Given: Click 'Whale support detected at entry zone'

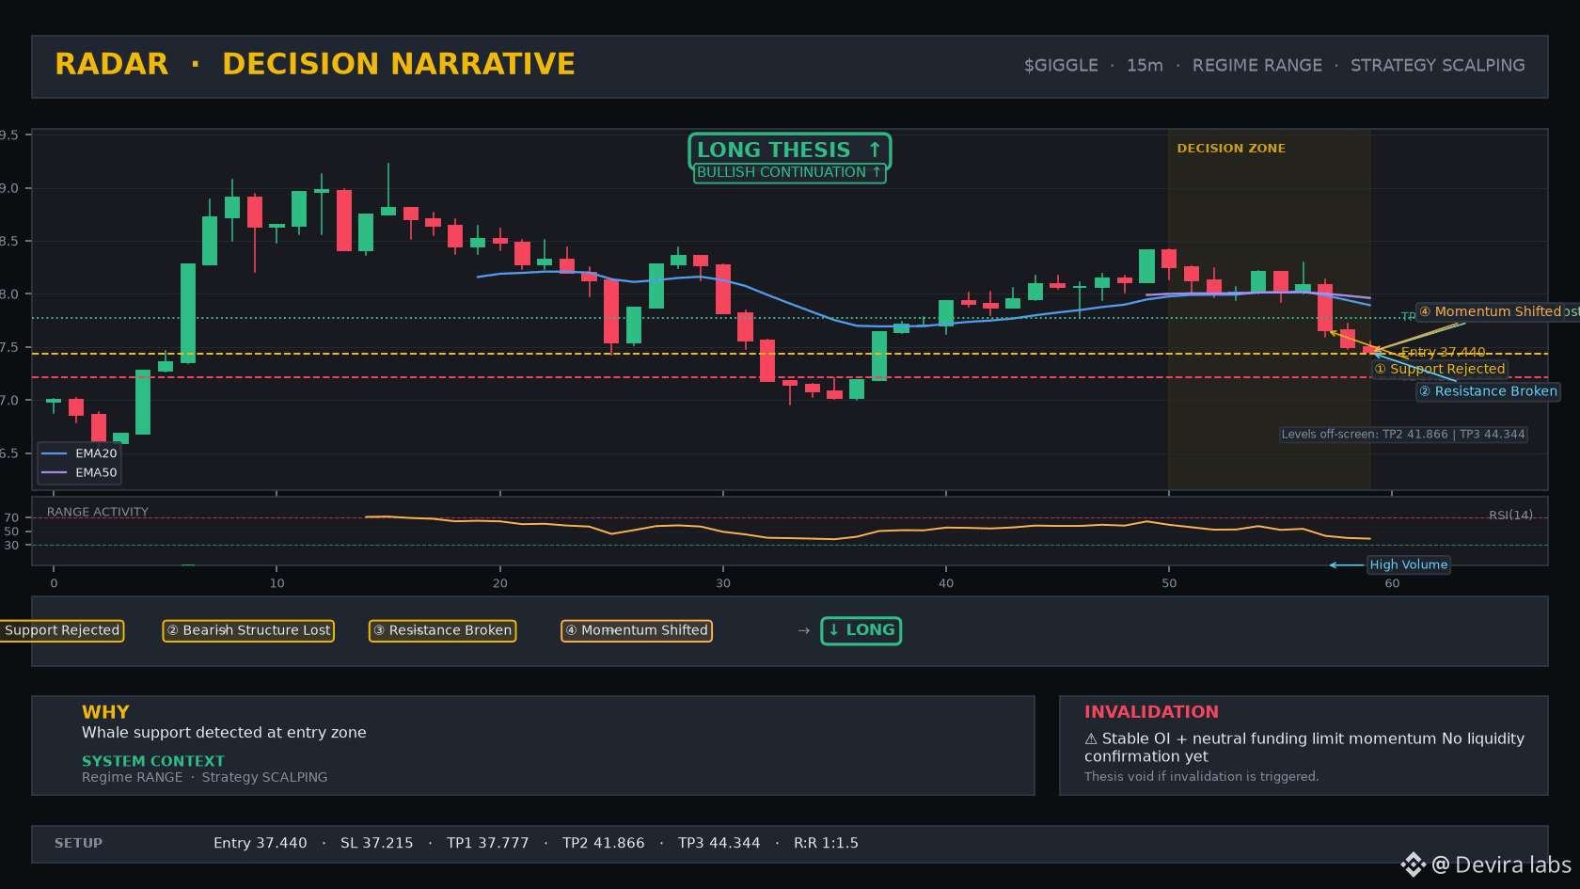Looking at the screenshot, I should coord(224,733).
